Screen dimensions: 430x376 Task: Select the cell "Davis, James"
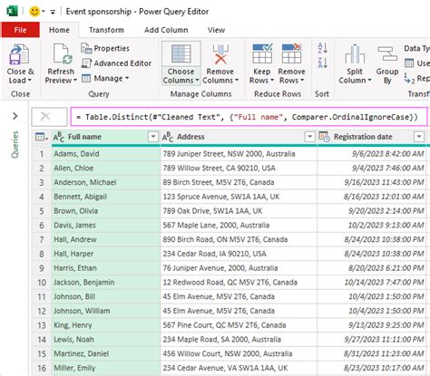coord(106,226)
